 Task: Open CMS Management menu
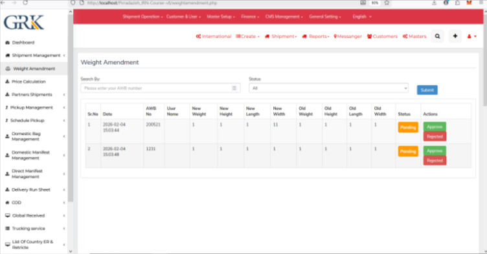point(284,17)
